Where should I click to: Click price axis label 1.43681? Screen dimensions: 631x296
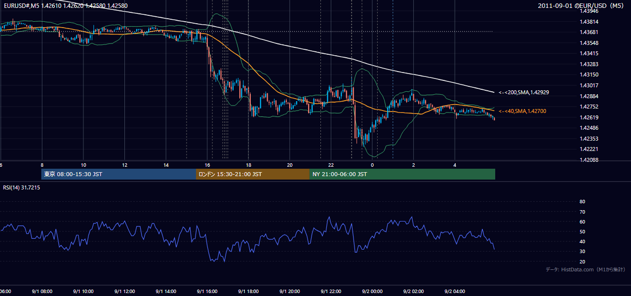[x=589, y=33]
